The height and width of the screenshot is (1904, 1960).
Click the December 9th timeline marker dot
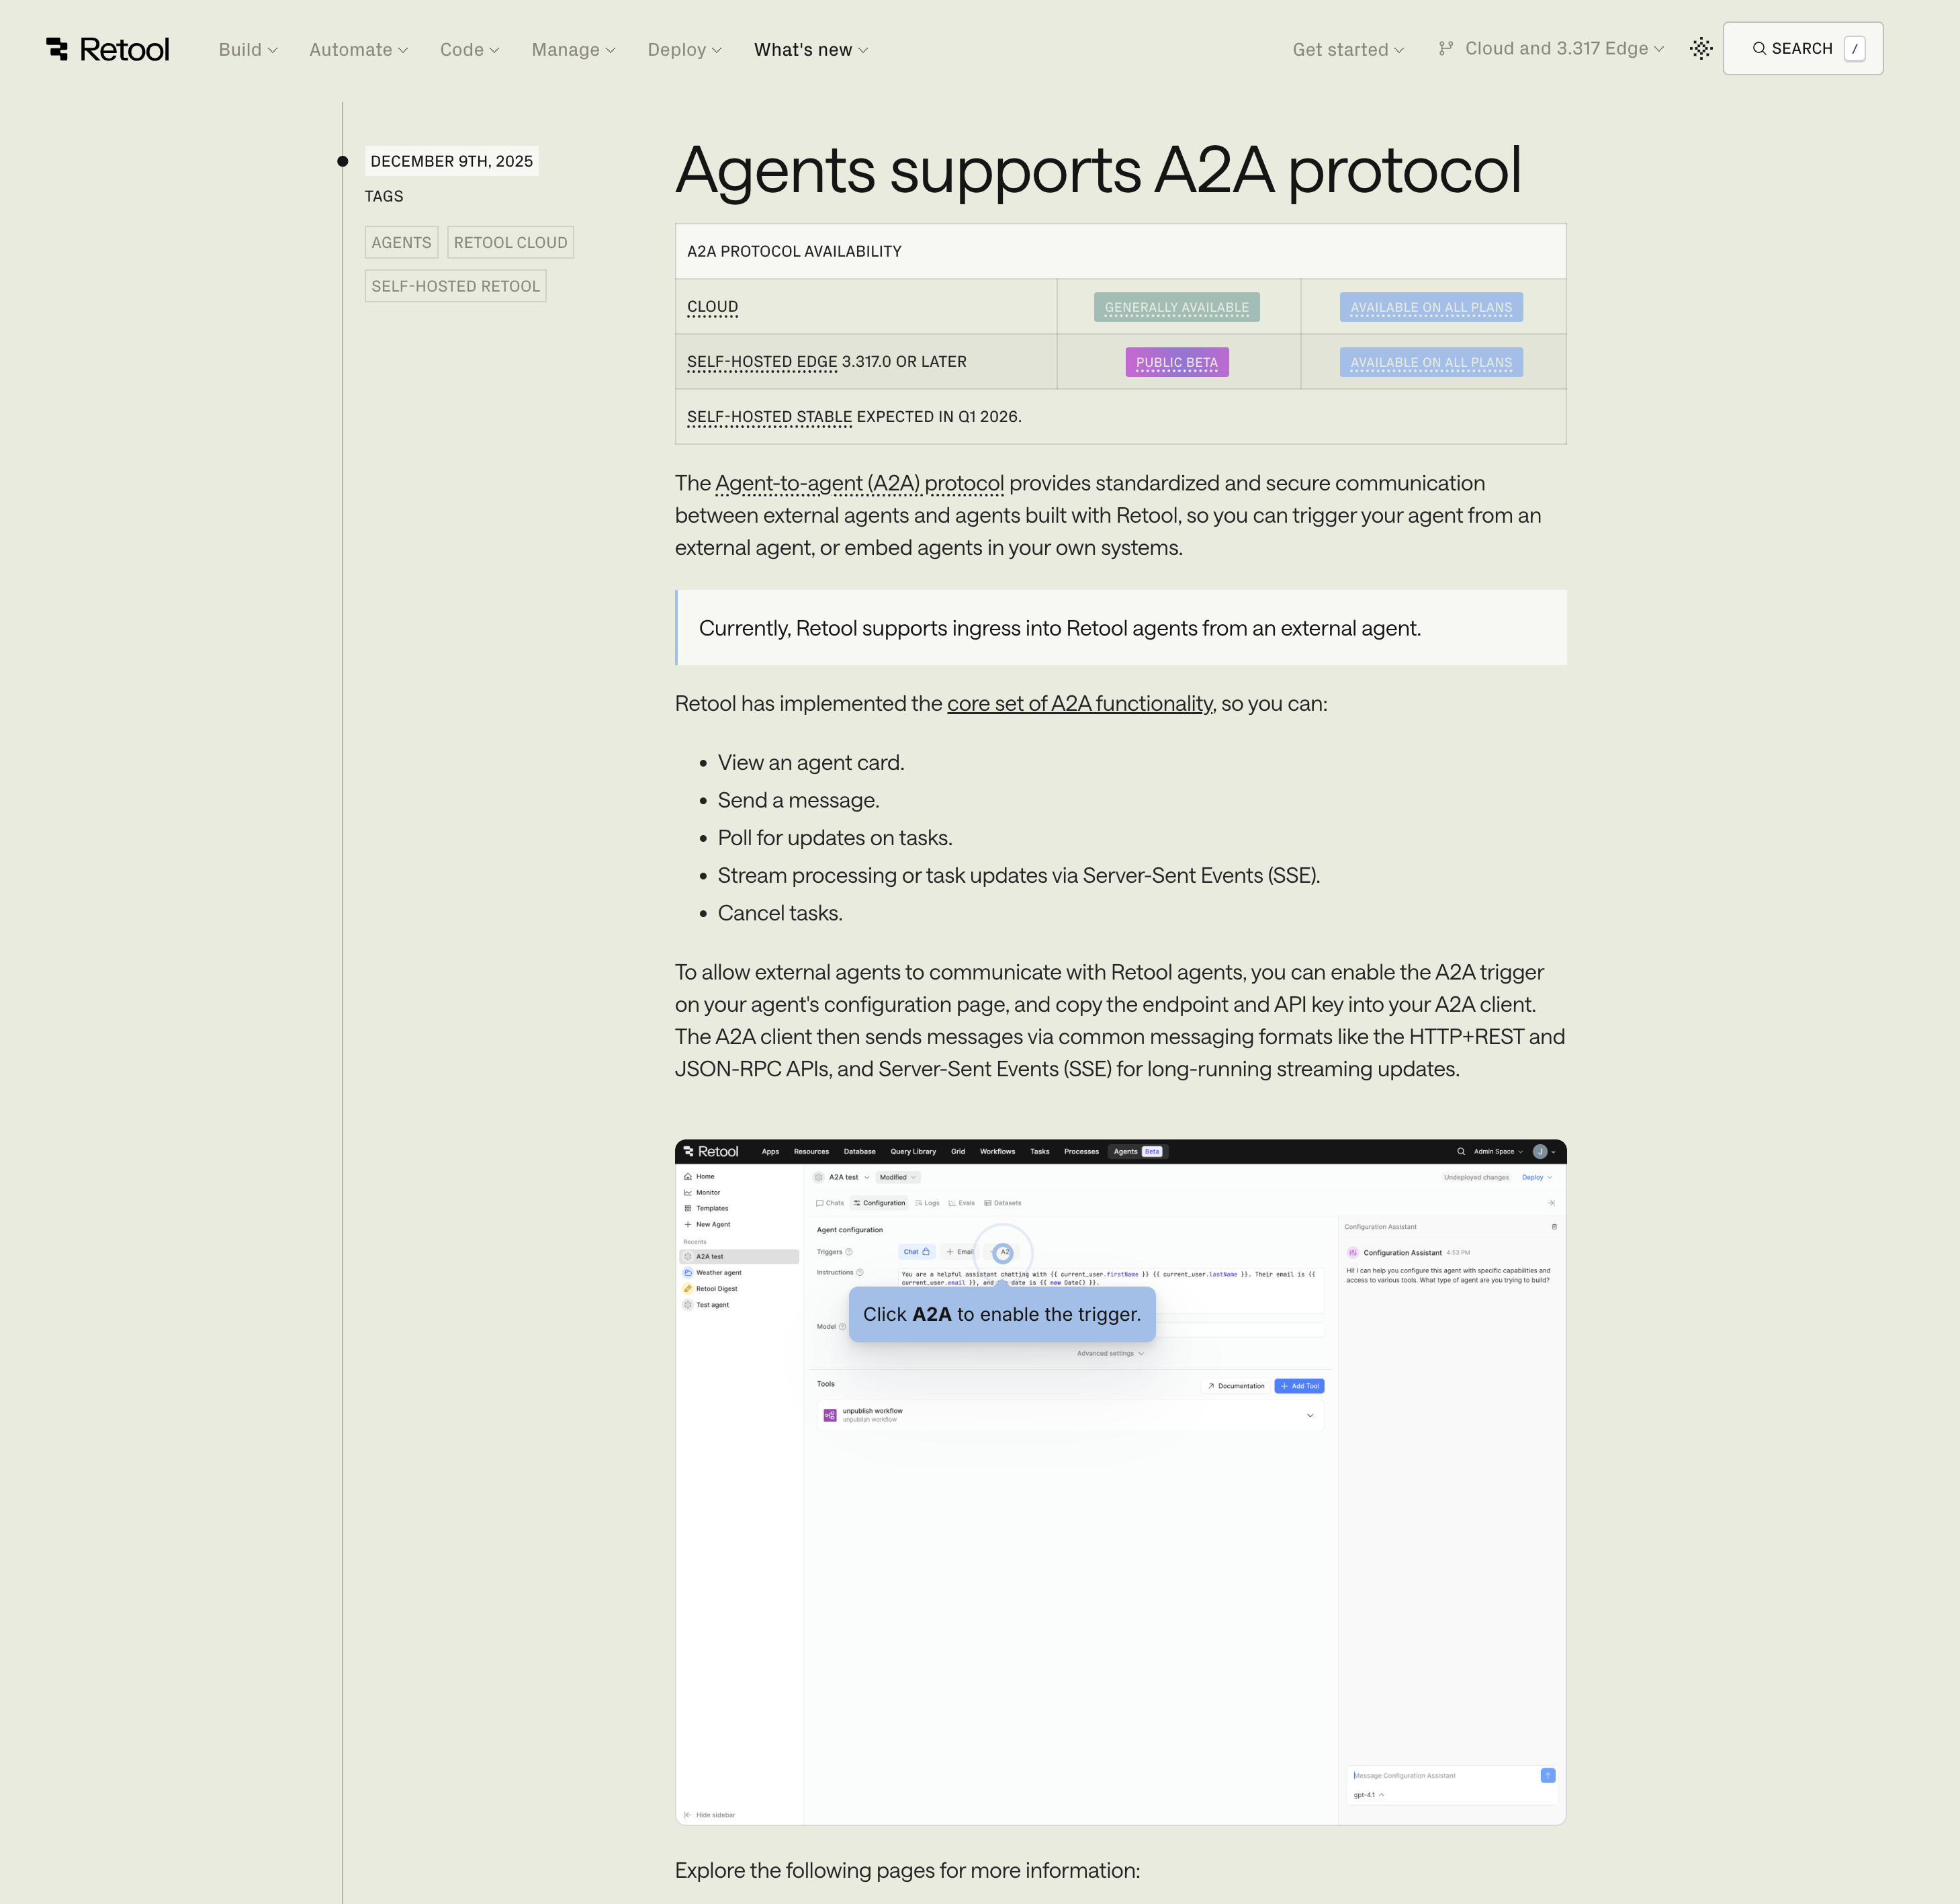coord(343,162)
